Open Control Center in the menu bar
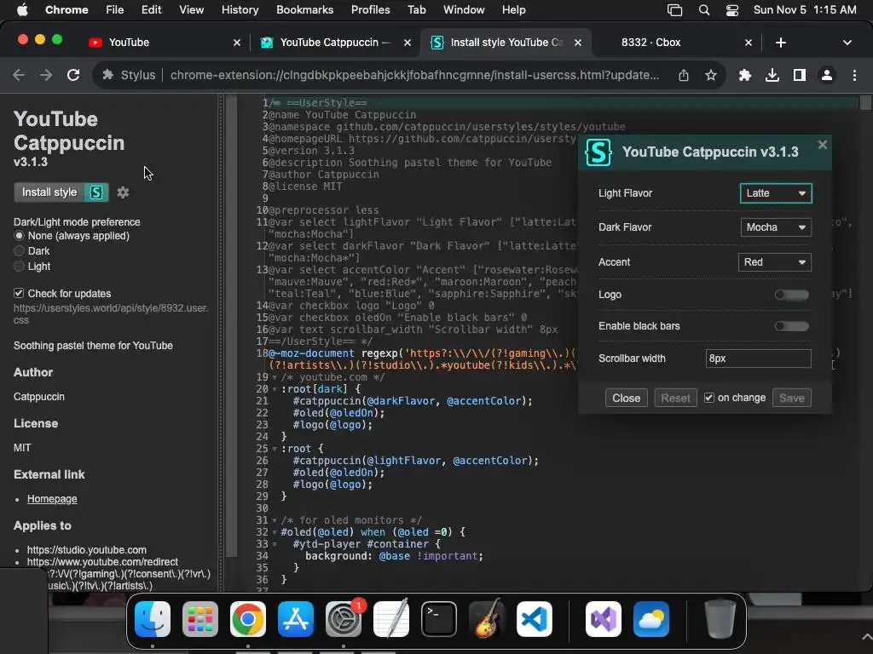Image resolution: width=873 pixels, height=654 pixels. [732, 10]
